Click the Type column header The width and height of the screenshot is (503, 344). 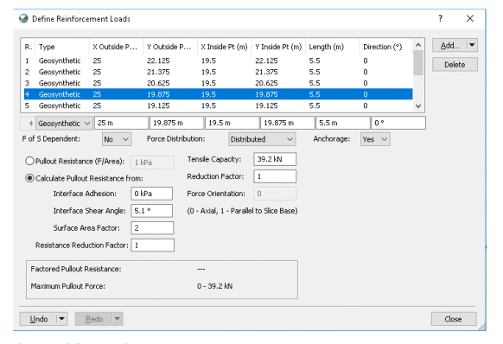click(x=62, y=47)
